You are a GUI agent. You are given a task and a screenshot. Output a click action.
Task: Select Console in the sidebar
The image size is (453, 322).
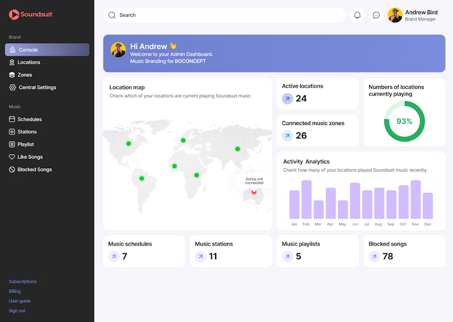(47, 50)
